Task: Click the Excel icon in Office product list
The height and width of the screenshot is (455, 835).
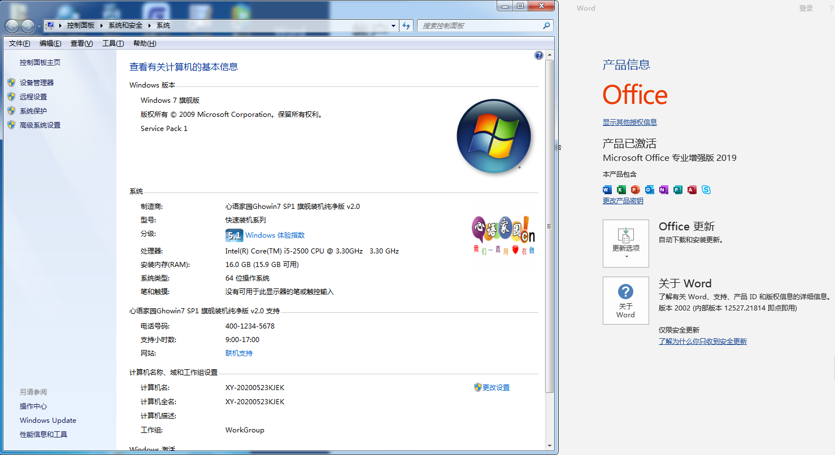Action: tap(621, 190)
